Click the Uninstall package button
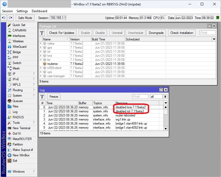221x177 pixels. (x=117, y=33)
